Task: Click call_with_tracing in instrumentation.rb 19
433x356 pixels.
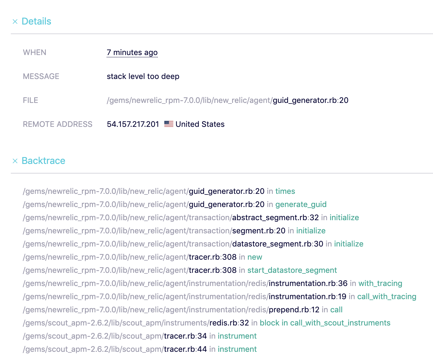Action: (x=386, y=296)
